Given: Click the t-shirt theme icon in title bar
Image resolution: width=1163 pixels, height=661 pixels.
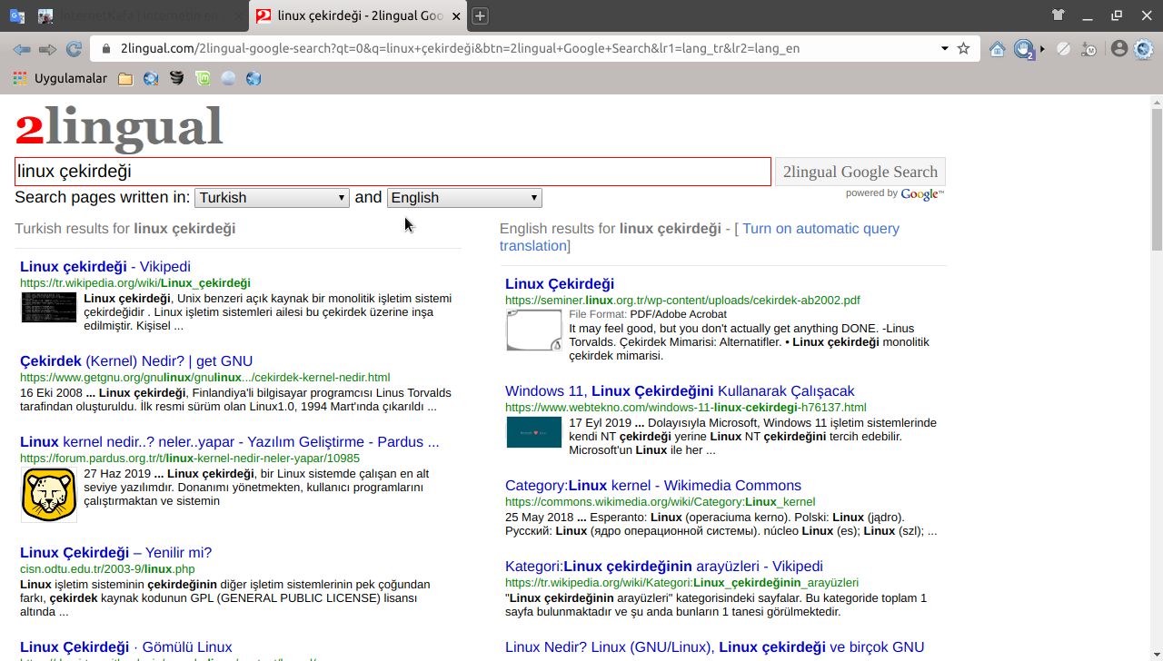Looking at the screenshot, I should 1059,15.
